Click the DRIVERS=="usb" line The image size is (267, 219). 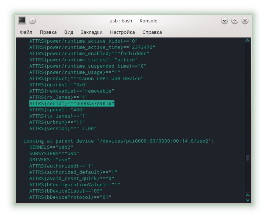tap(50, 159)
